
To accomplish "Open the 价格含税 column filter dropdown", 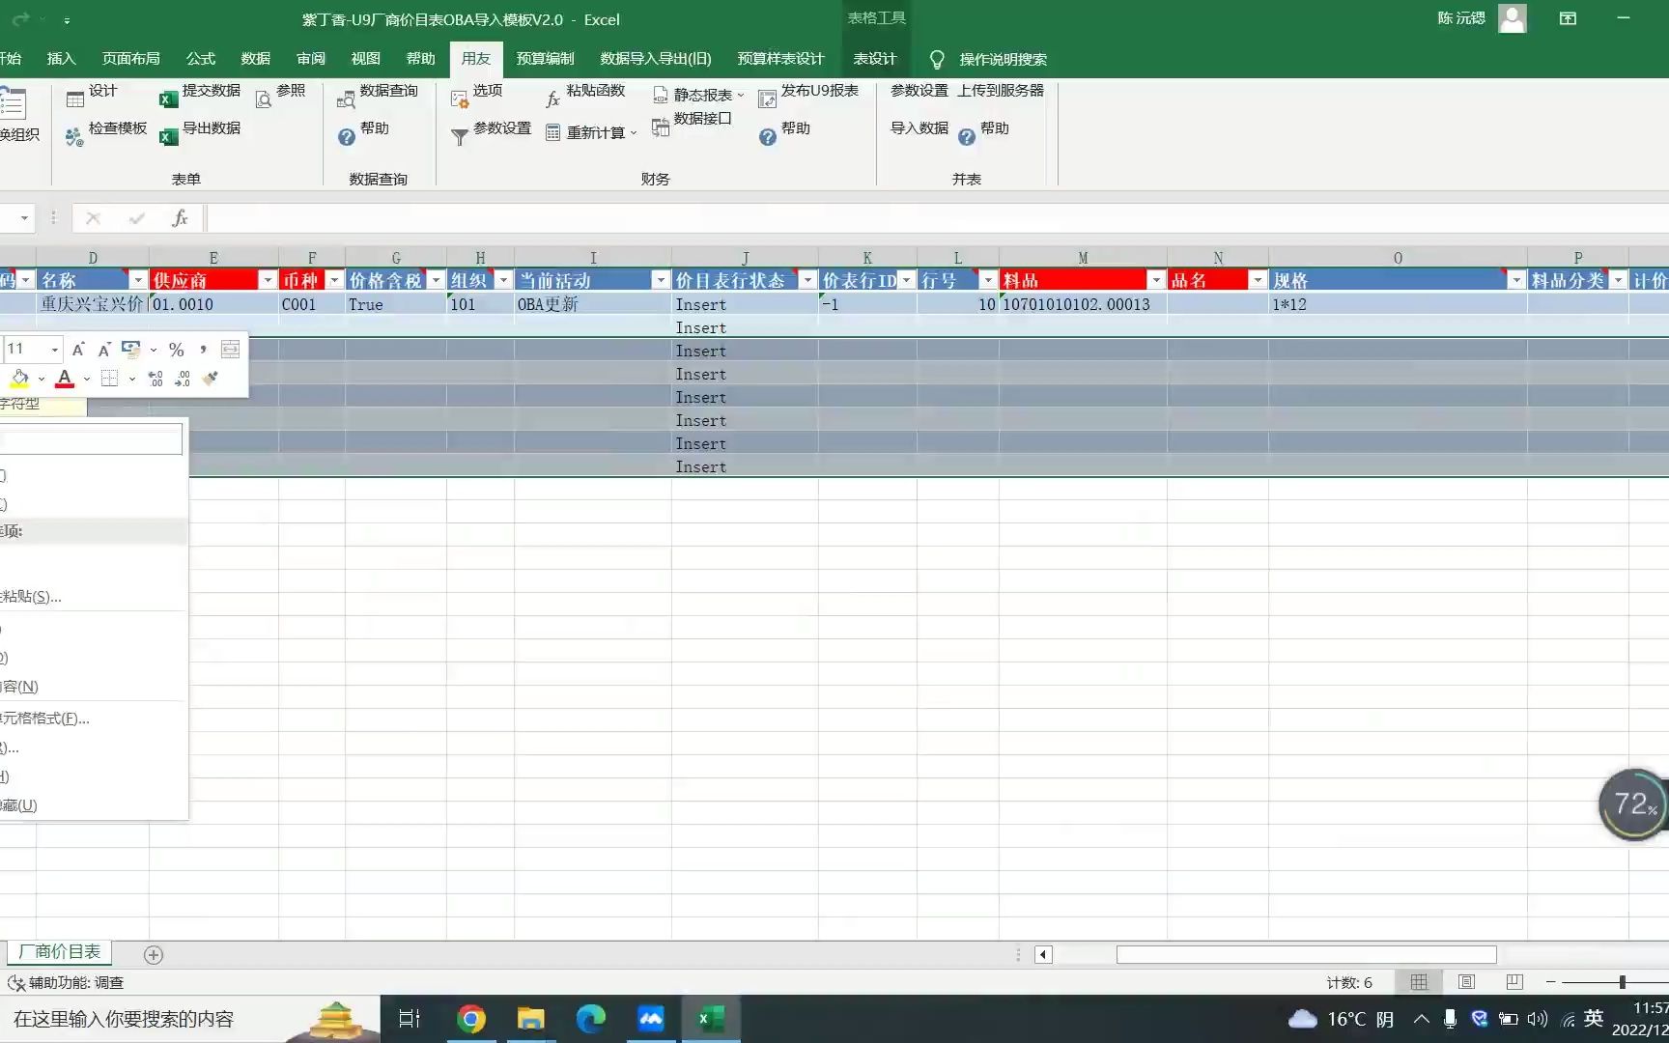I will tap(436, 280).
